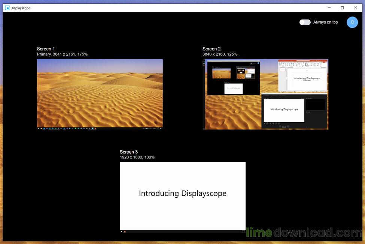Minimize the Displayscope window

click(329, 8)
